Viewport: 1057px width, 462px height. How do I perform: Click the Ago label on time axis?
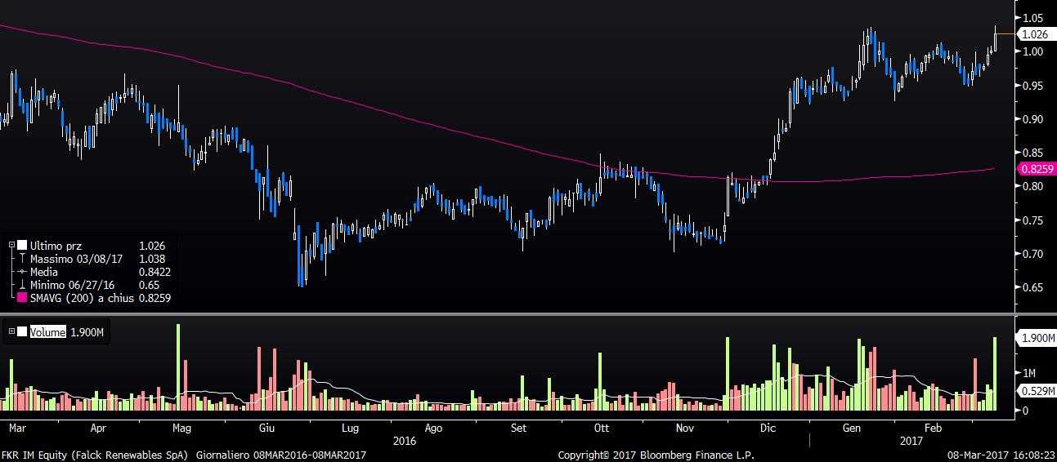(x=434, y=428)
